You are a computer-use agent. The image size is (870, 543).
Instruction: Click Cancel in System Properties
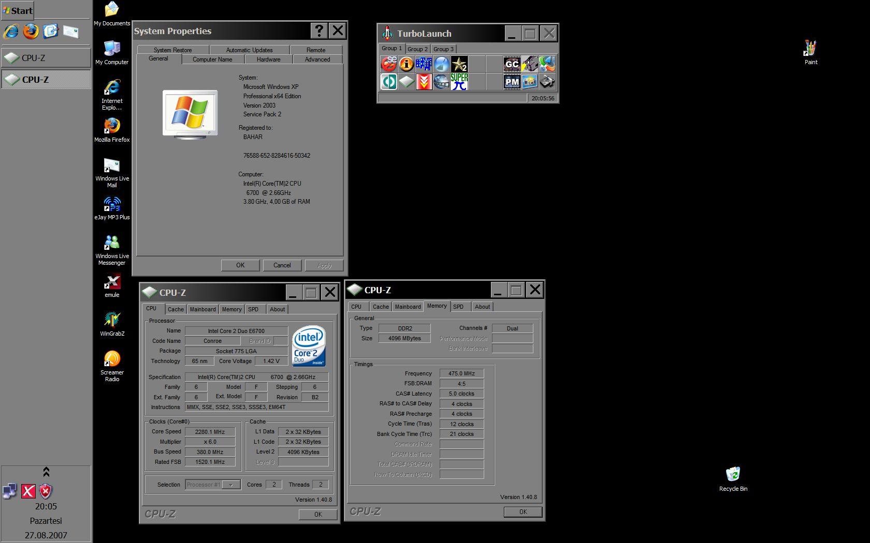point(282,265)
